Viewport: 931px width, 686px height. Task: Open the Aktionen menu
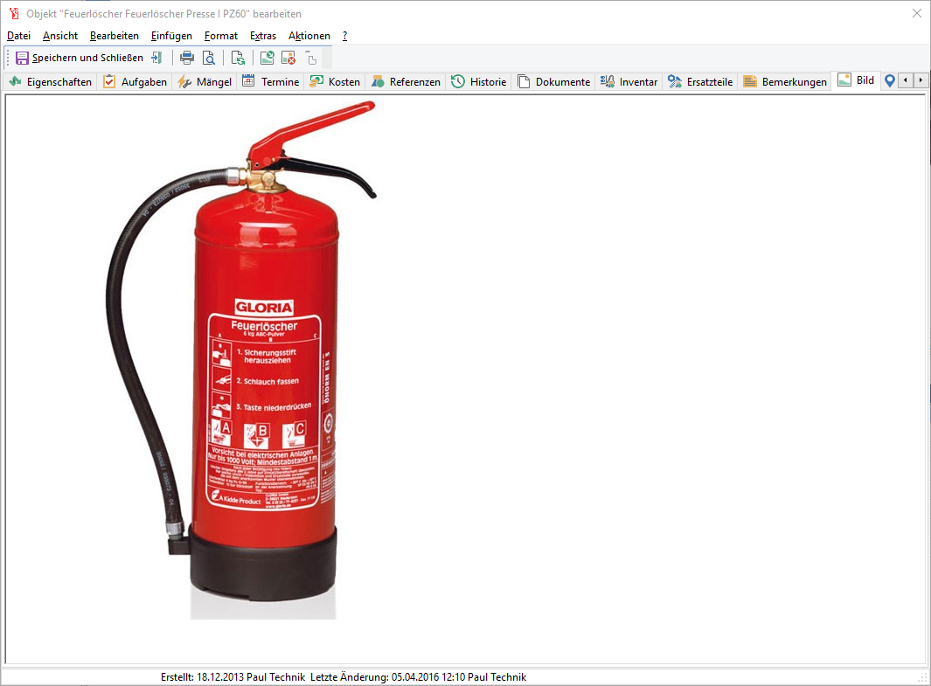click(x=309, y=36)
